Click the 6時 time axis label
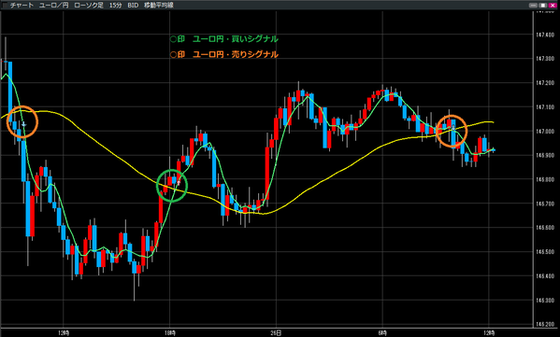This screenshot has height=337, width=560. point(382,333)
